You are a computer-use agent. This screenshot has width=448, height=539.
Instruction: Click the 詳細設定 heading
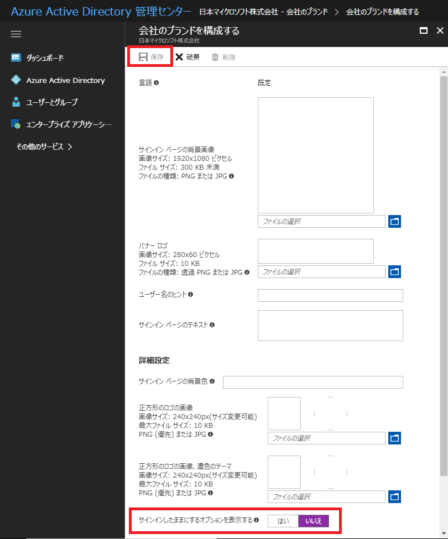click(x=154, y=360)
